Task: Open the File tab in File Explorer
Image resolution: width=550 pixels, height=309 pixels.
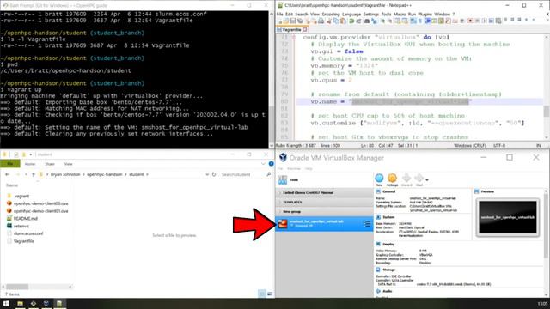Action: tap(10, 164)
